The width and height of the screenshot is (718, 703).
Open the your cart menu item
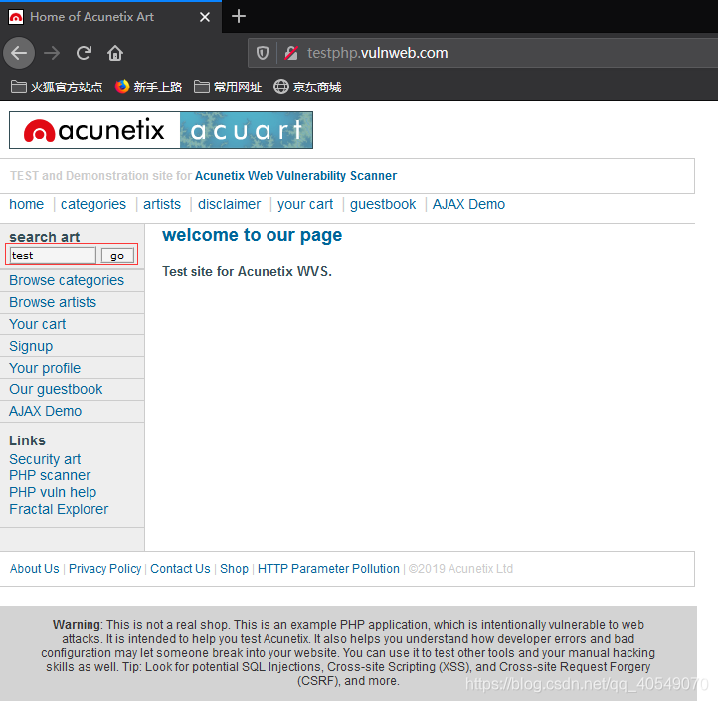tap(305, 204)
